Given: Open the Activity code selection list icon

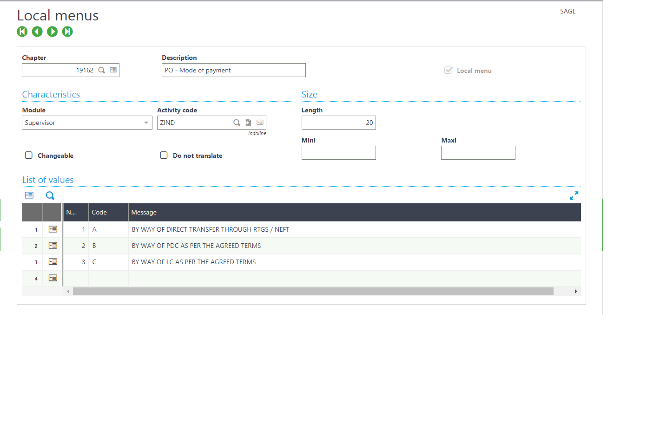Looking at the screenshot, I should click(260, 122).
